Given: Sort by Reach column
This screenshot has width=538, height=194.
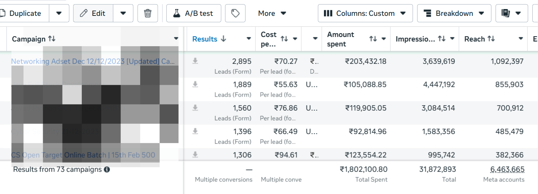Looking at the screenshot, I should pos(480,39).
